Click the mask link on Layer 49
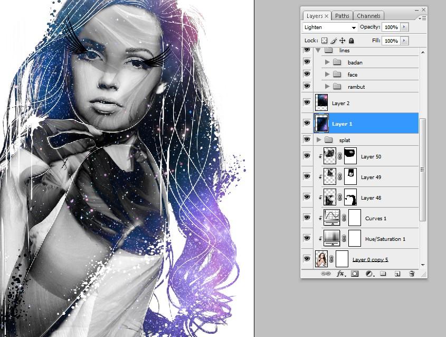Viewport: 446px width, 337px height. (339, 176)
